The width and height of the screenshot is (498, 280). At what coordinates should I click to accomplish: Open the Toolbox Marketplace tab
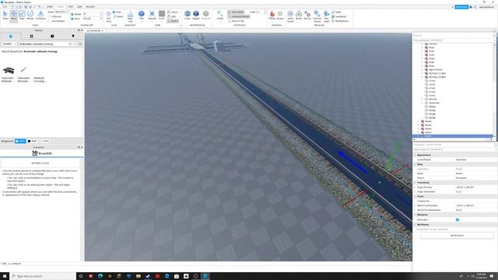pos(10,37)
